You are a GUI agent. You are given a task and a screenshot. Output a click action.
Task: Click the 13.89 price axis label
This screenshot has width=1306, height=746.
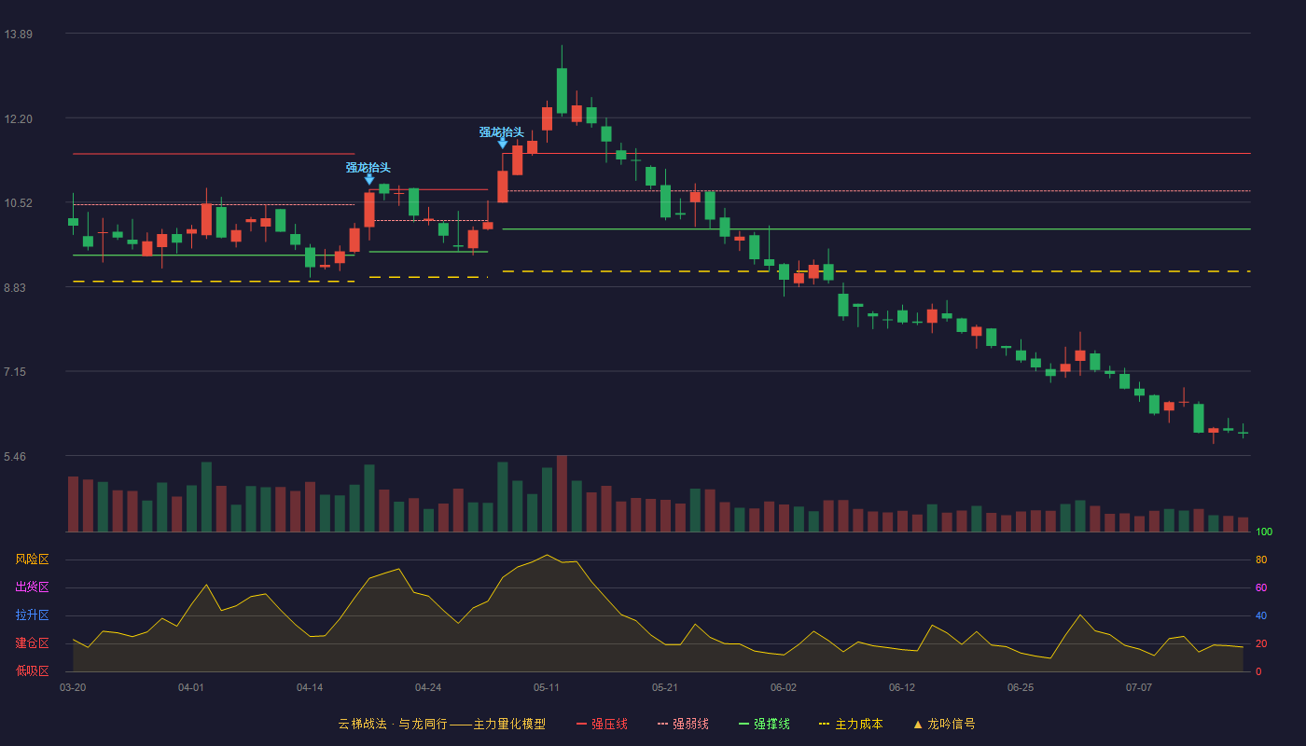18,35
